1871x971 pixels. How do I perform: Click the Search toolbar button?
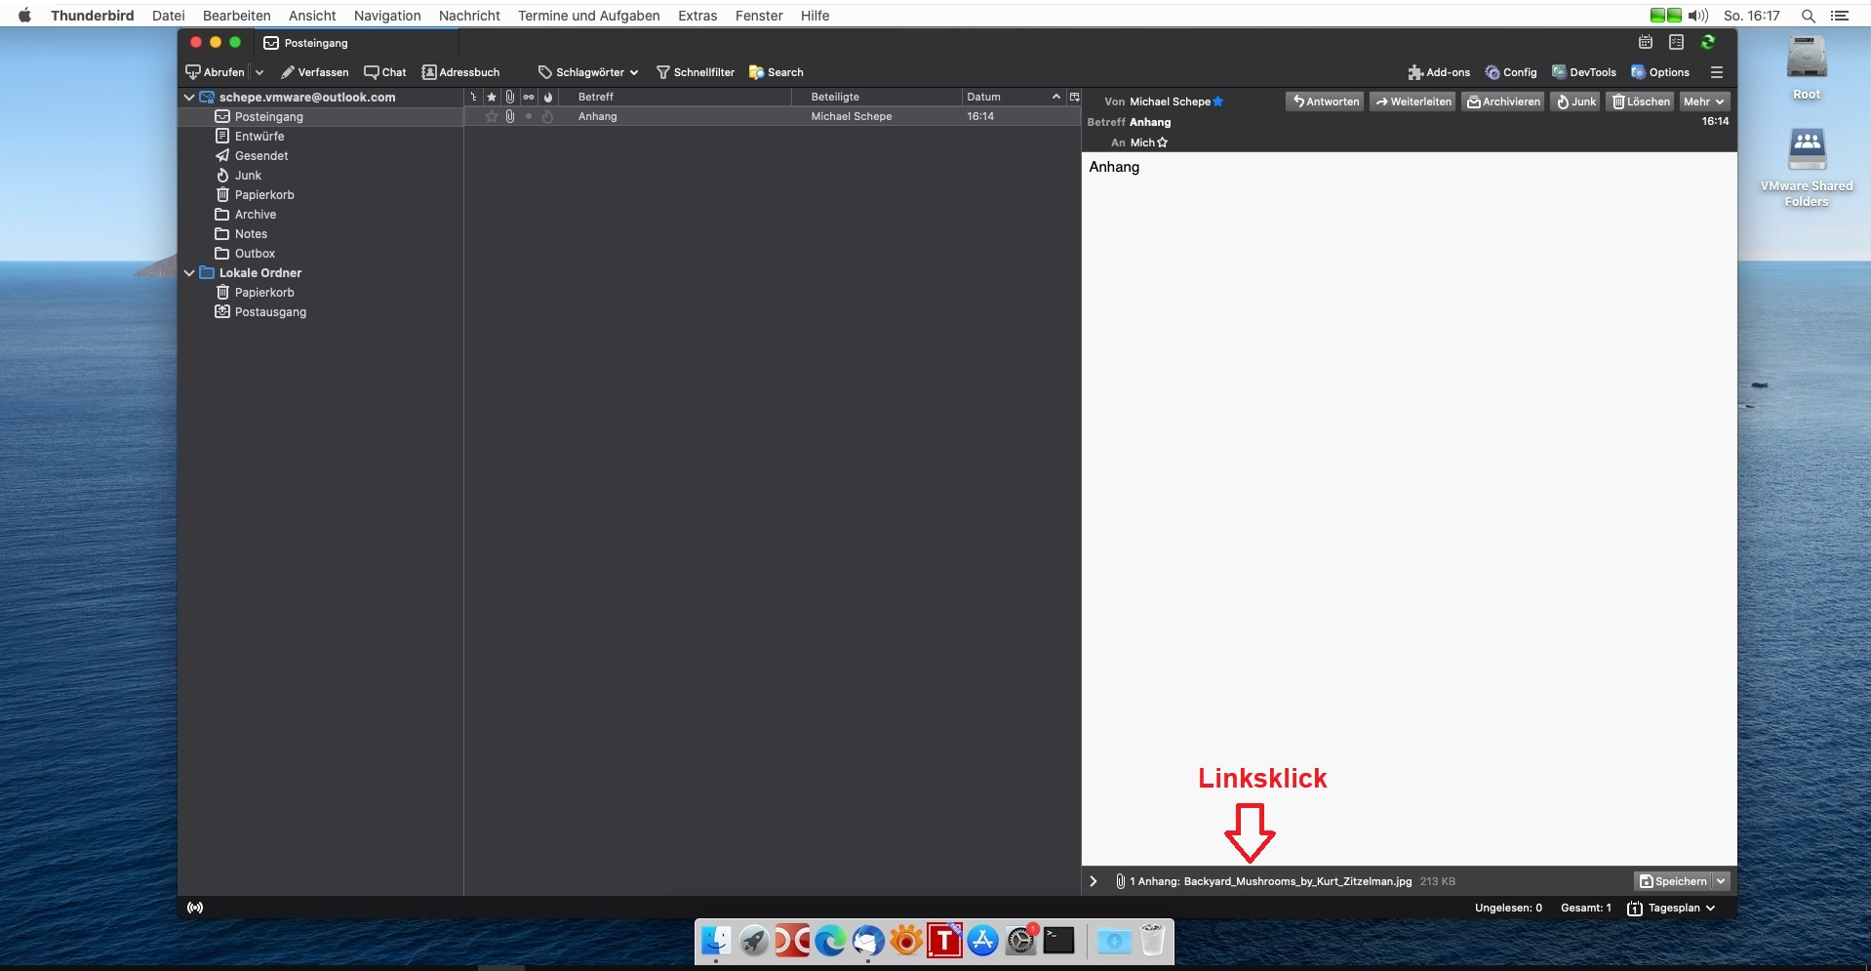(x=776, y=72)
